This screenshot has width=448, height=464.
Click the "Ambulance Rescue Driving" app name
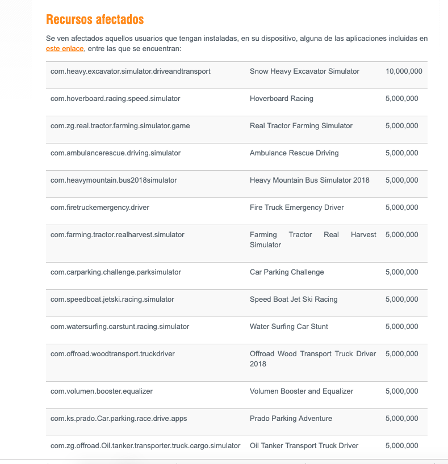(294, 153)
